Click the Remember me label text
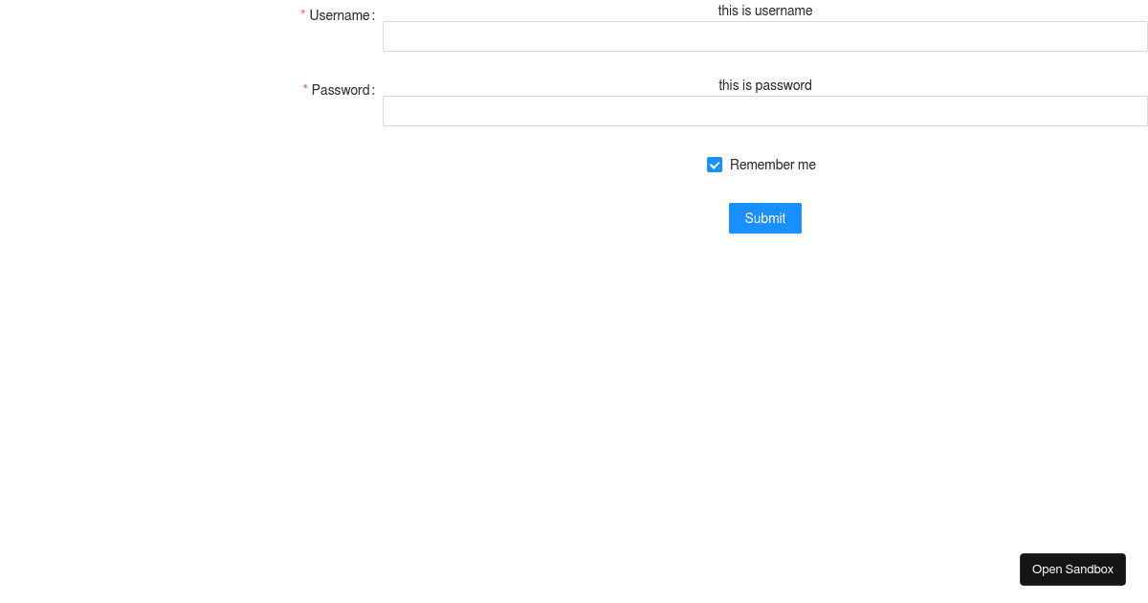The width and height of the screenshot is (1148, 603). point(772,165)
